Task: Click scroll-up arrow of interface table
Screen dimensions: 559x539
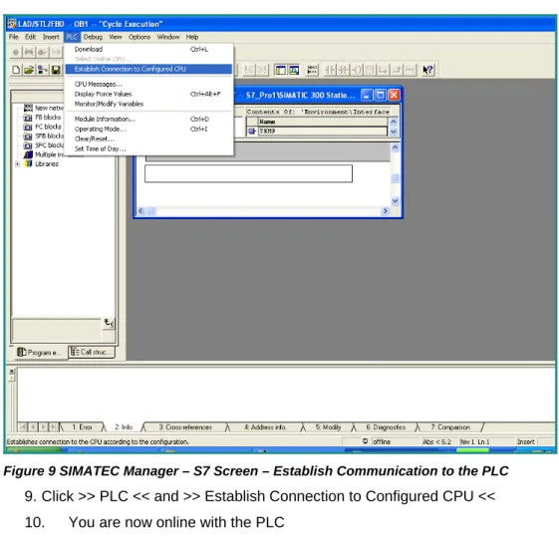Action: tap(394, 122)
